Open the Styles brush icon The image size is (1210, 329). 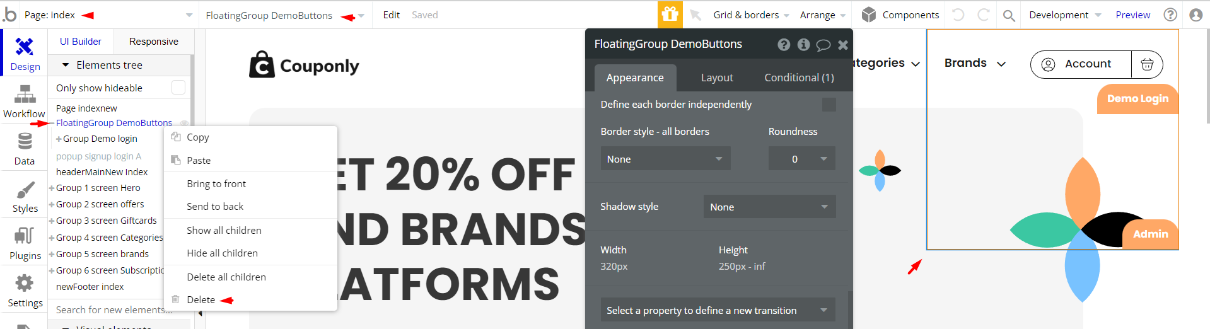pyautogui.click(x=25, y=189)
